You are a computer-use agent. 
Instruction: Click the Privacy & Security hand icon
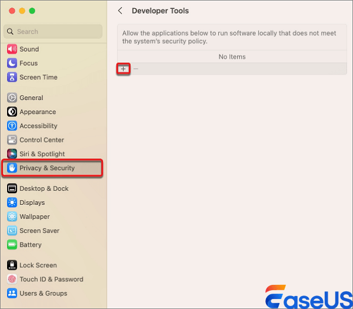pos(12,168)
